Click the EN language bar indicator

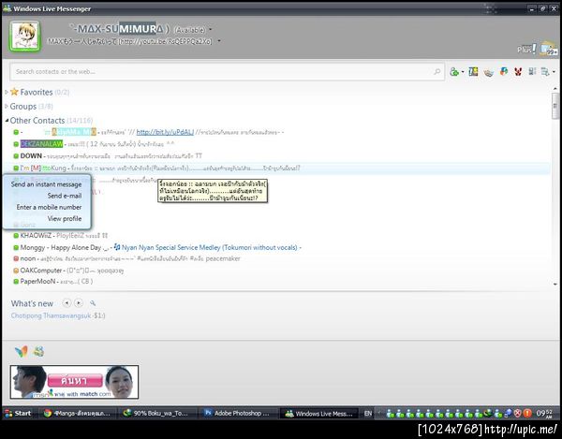[x=368, y=414]
